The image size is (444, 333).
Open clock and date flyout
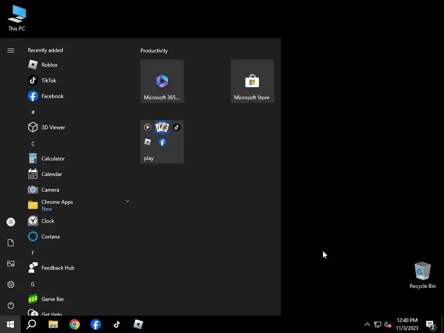tap(407, 324)
